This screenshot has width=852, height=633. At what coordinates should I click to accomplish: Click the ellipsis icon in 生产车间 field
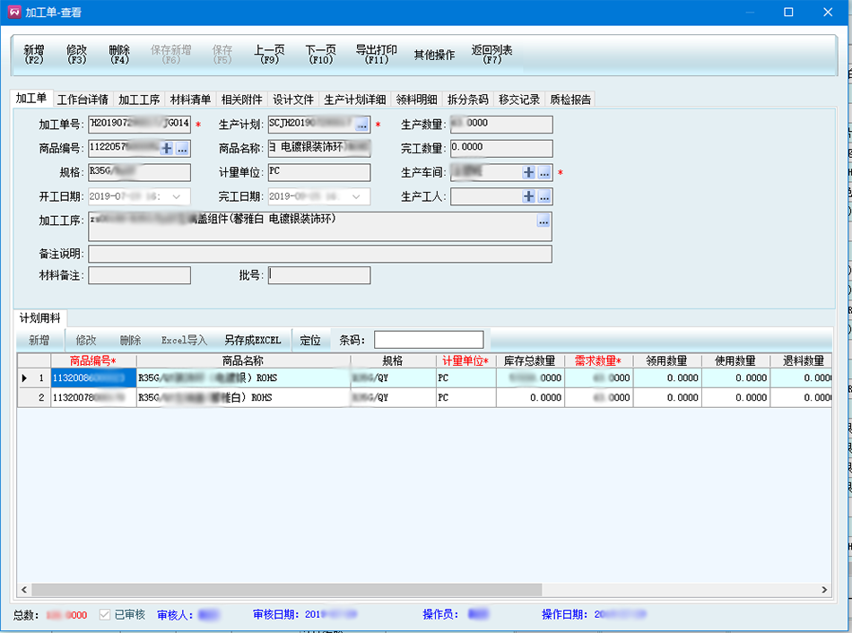coord(544,173)
